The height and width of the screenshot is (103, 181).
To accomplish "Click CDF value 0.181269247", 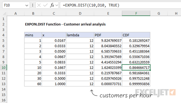I will coord(136,40).
